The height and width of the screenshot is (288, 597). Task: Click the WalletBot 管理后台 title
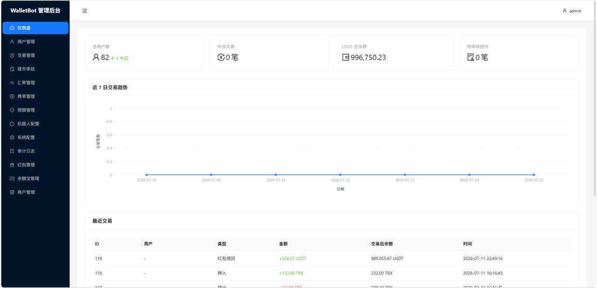pos(35,11)
